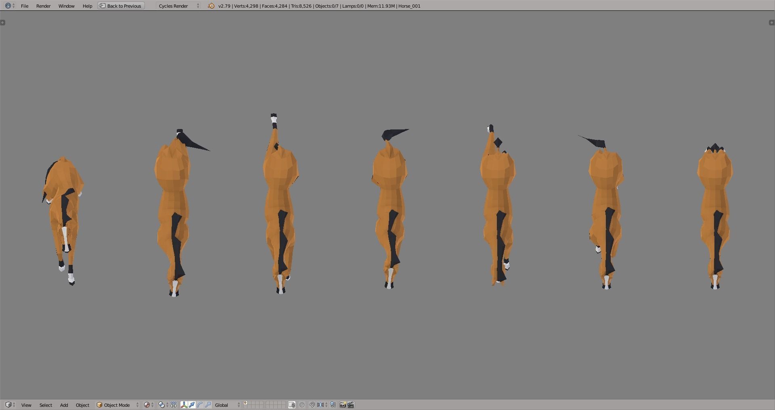Select the translate manipulator arrow
775x410 pixels.
[192, 405]
